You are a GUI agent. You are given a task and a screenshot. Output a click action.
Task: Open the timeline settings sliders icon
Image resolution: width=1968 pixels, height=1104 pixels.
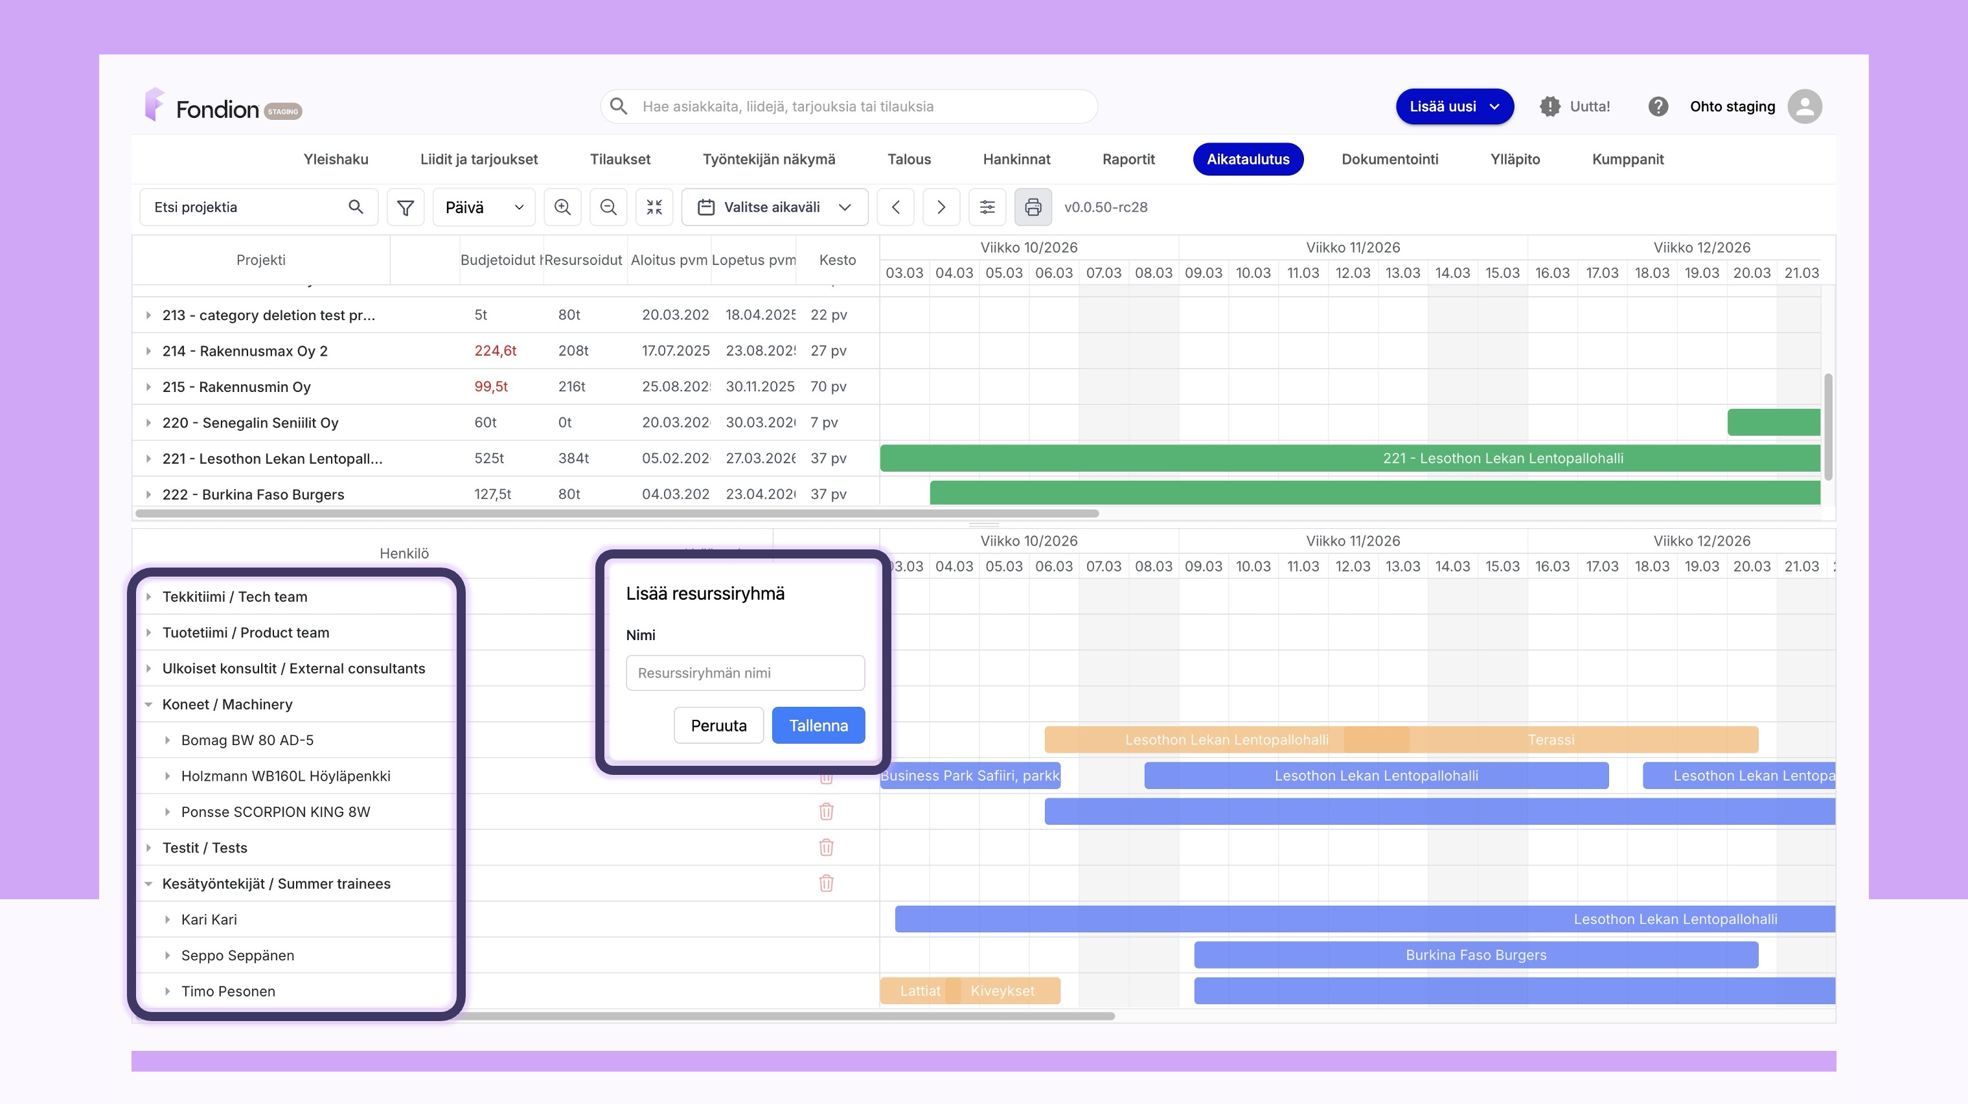987,207
